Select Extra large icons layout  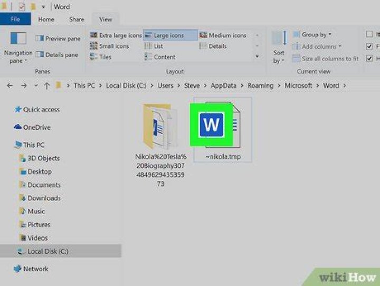click(x=116, y=35)
